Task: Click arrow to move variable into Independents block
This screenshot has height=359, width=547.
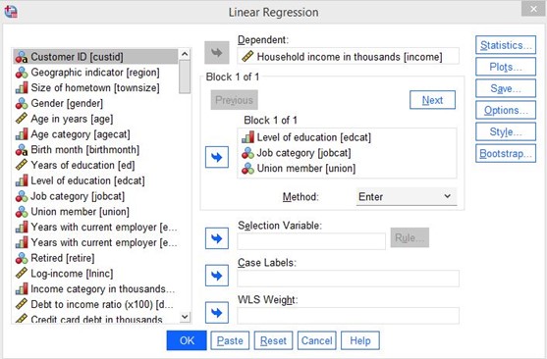Action: click(217, 157)
